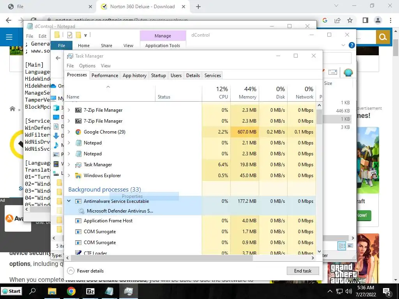Open the Startup tab
Viewport: 399px width, 299px height.
click(158, 76)
